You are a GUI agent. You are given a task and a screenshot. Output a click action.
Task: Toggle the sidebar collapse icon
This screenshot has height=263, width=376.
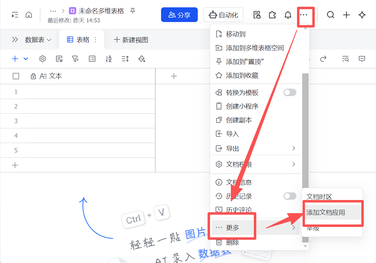pos(15,15)
